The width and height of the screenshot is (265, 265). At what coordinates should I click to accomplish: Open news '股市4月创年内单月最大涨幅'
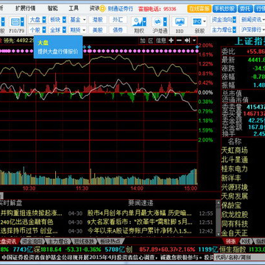click(x=139, y=213)
